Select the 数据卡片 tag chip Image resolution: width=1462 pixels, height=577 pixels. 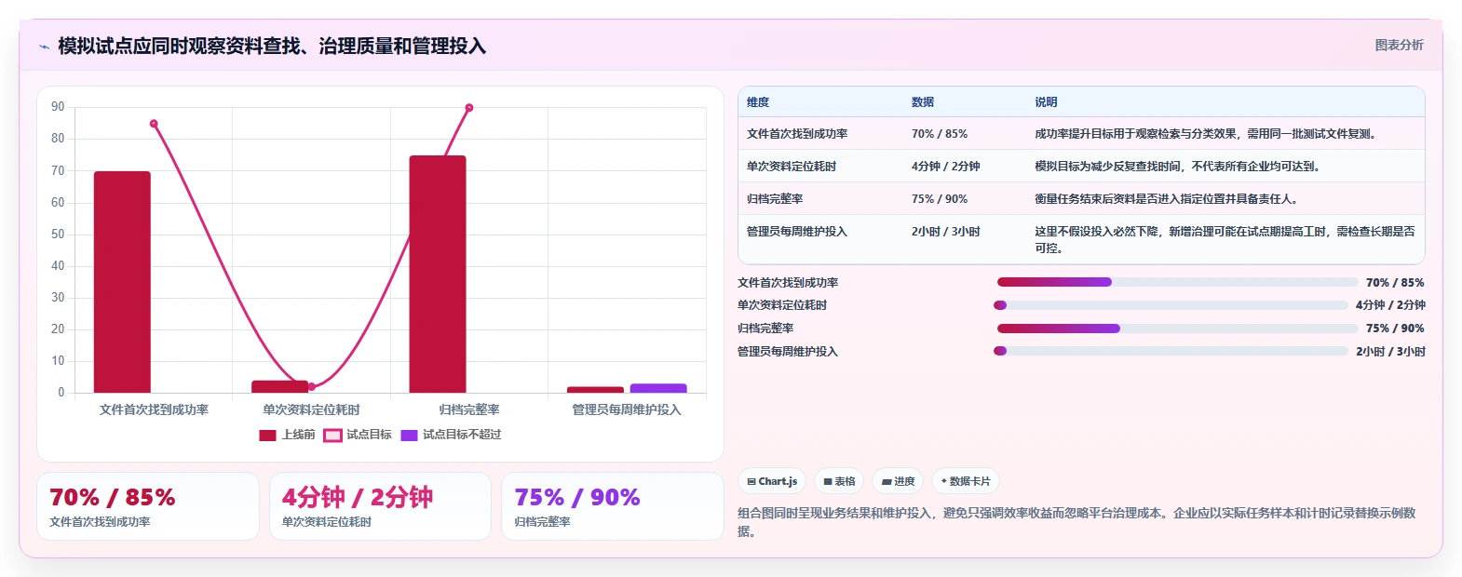[x=965, y=481]
